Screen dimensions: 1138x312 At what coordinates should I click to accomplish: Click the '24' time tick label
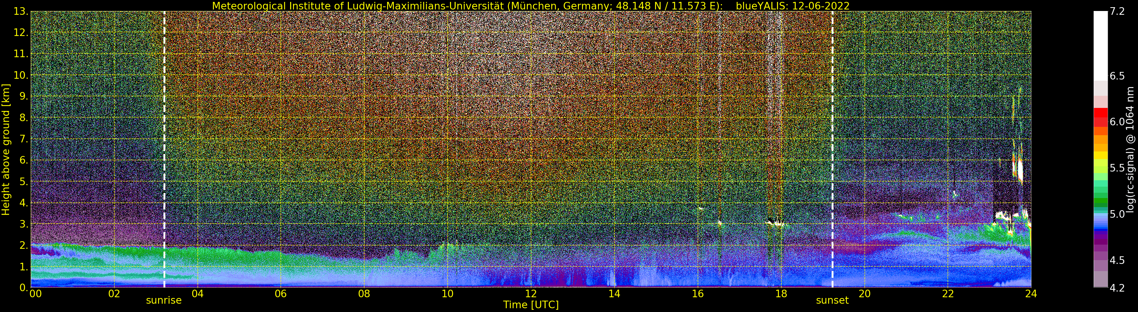(1031, 293)
